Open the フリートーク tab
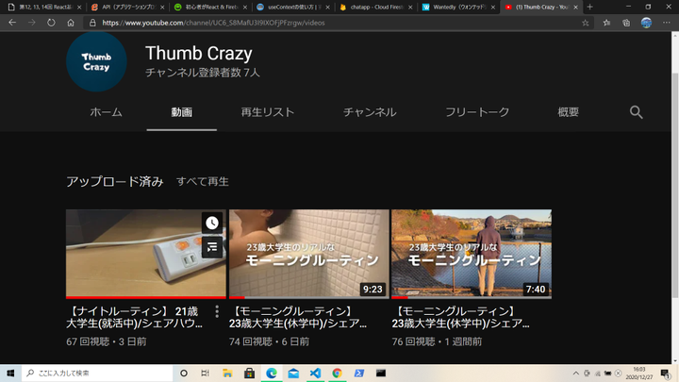The height and width of the screenshot is (382, 679). 477,112
